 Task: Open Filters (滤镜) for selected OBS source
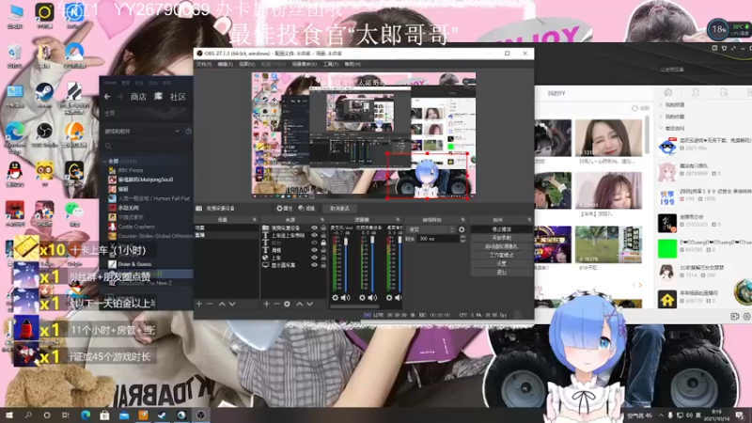pos(306,209)
